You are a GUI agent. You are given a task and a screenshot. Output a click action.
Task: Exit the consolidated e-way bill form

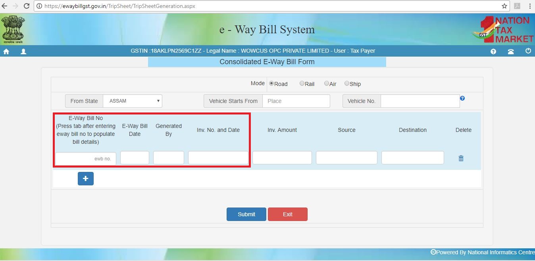point(287,214)
